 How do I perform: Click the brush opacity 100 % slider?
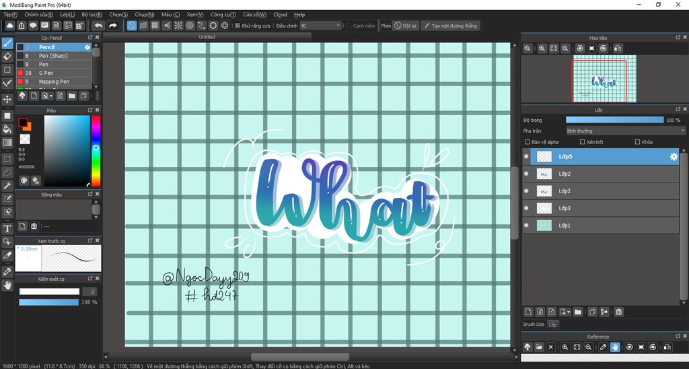48,302
